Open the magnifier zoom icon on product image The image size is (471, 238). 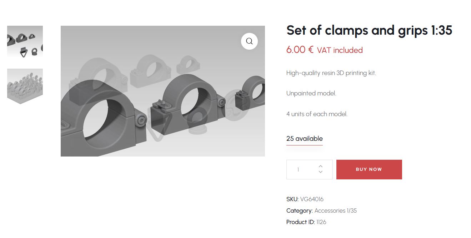[249, 41]
